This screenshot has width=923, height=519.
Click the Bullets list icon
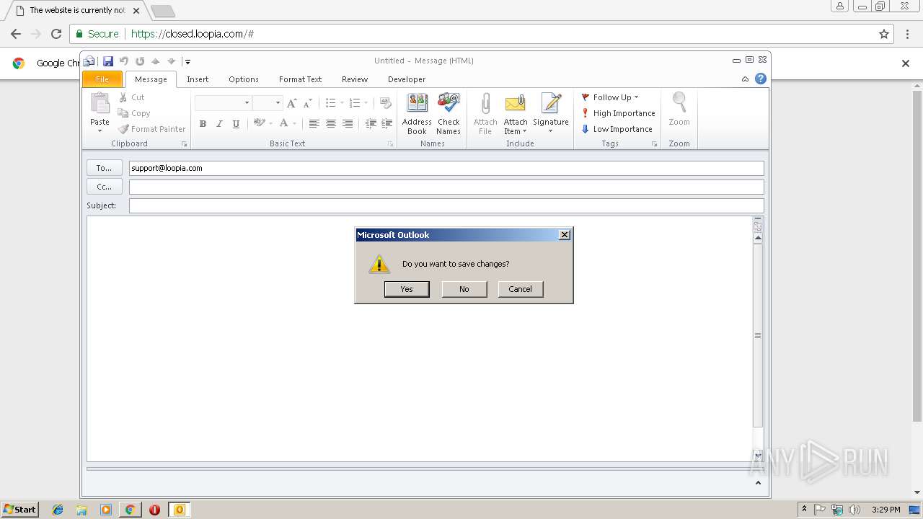click(330, 103)
